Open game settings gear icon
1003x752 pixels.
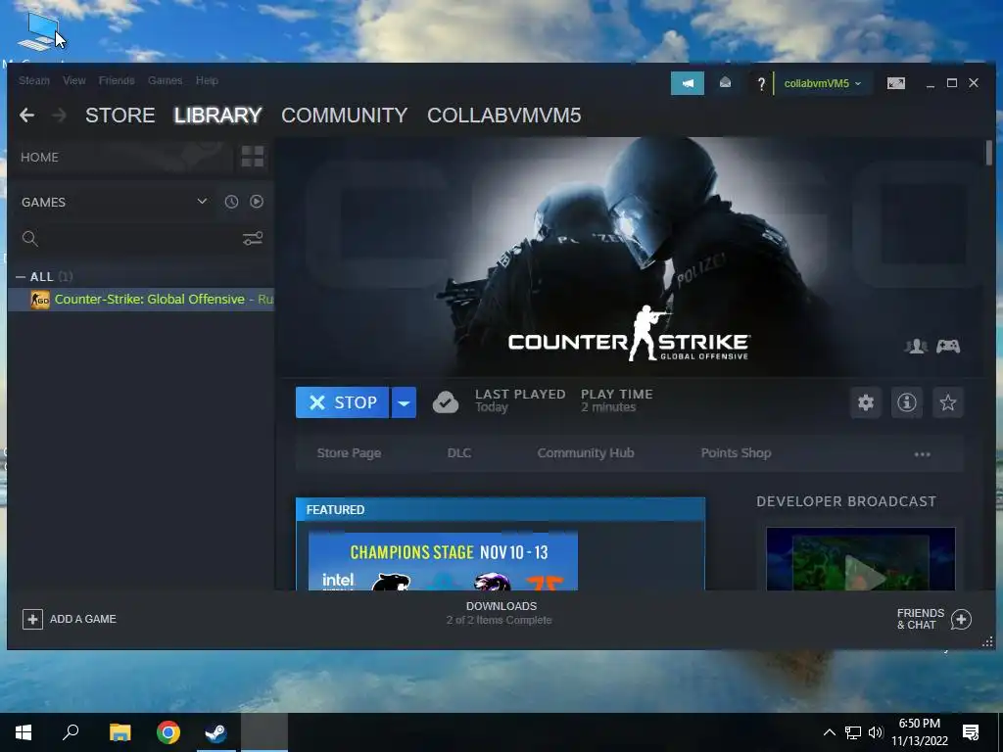pyautogui.click(x=866, y=402)
